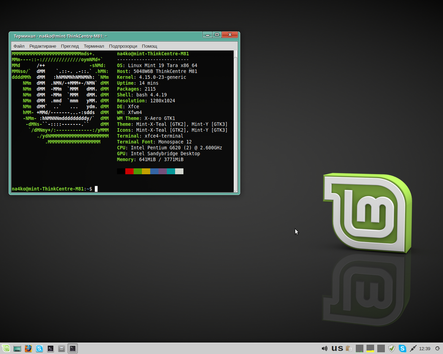Image resolution: width=443 pixels, height=354 pixels.
Task: Click 'Terminal: xfce4-terminal' line
Action: tap(150, 136)
